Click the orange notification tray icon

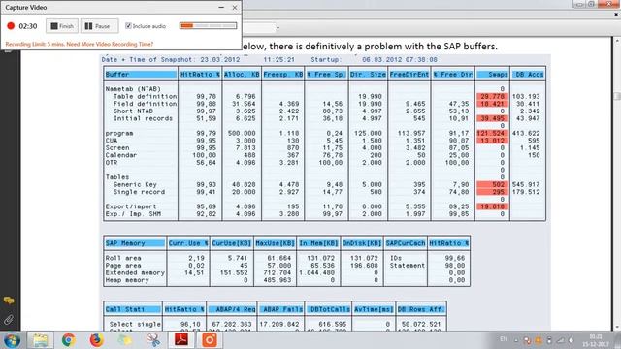coord(539,340)
